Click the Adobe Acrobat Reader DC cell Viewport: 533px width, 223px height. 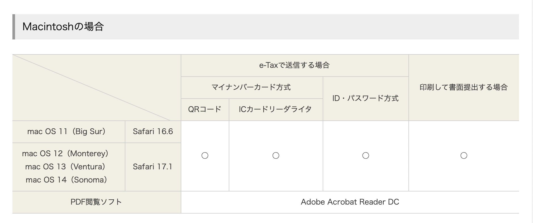(350, 202)
